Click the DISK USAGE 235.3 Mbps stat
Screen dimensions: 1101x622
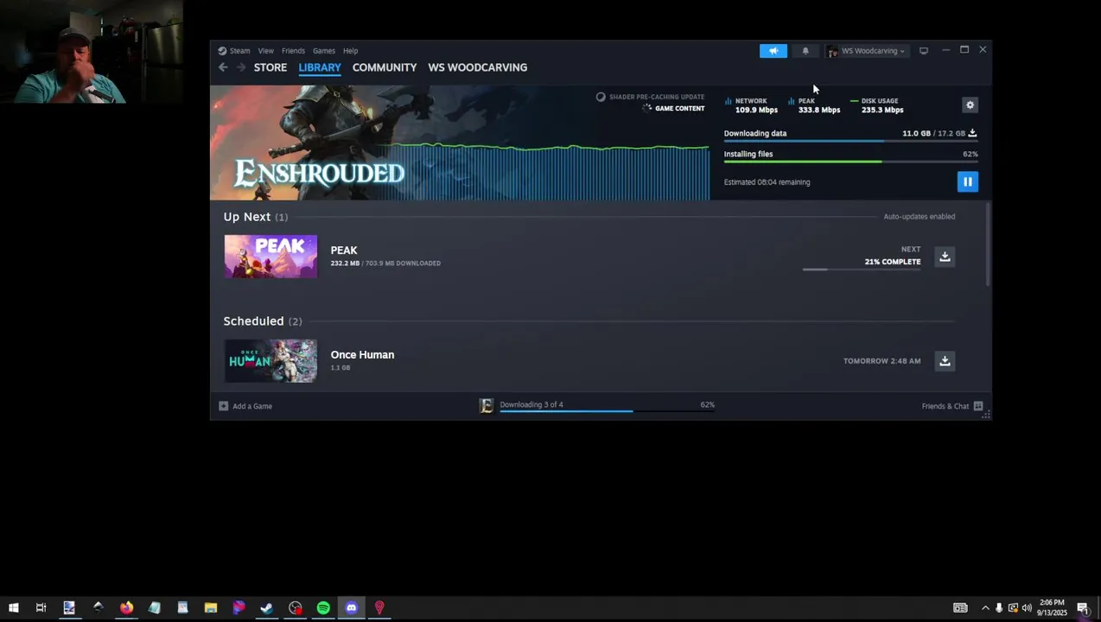click(876, 105)
